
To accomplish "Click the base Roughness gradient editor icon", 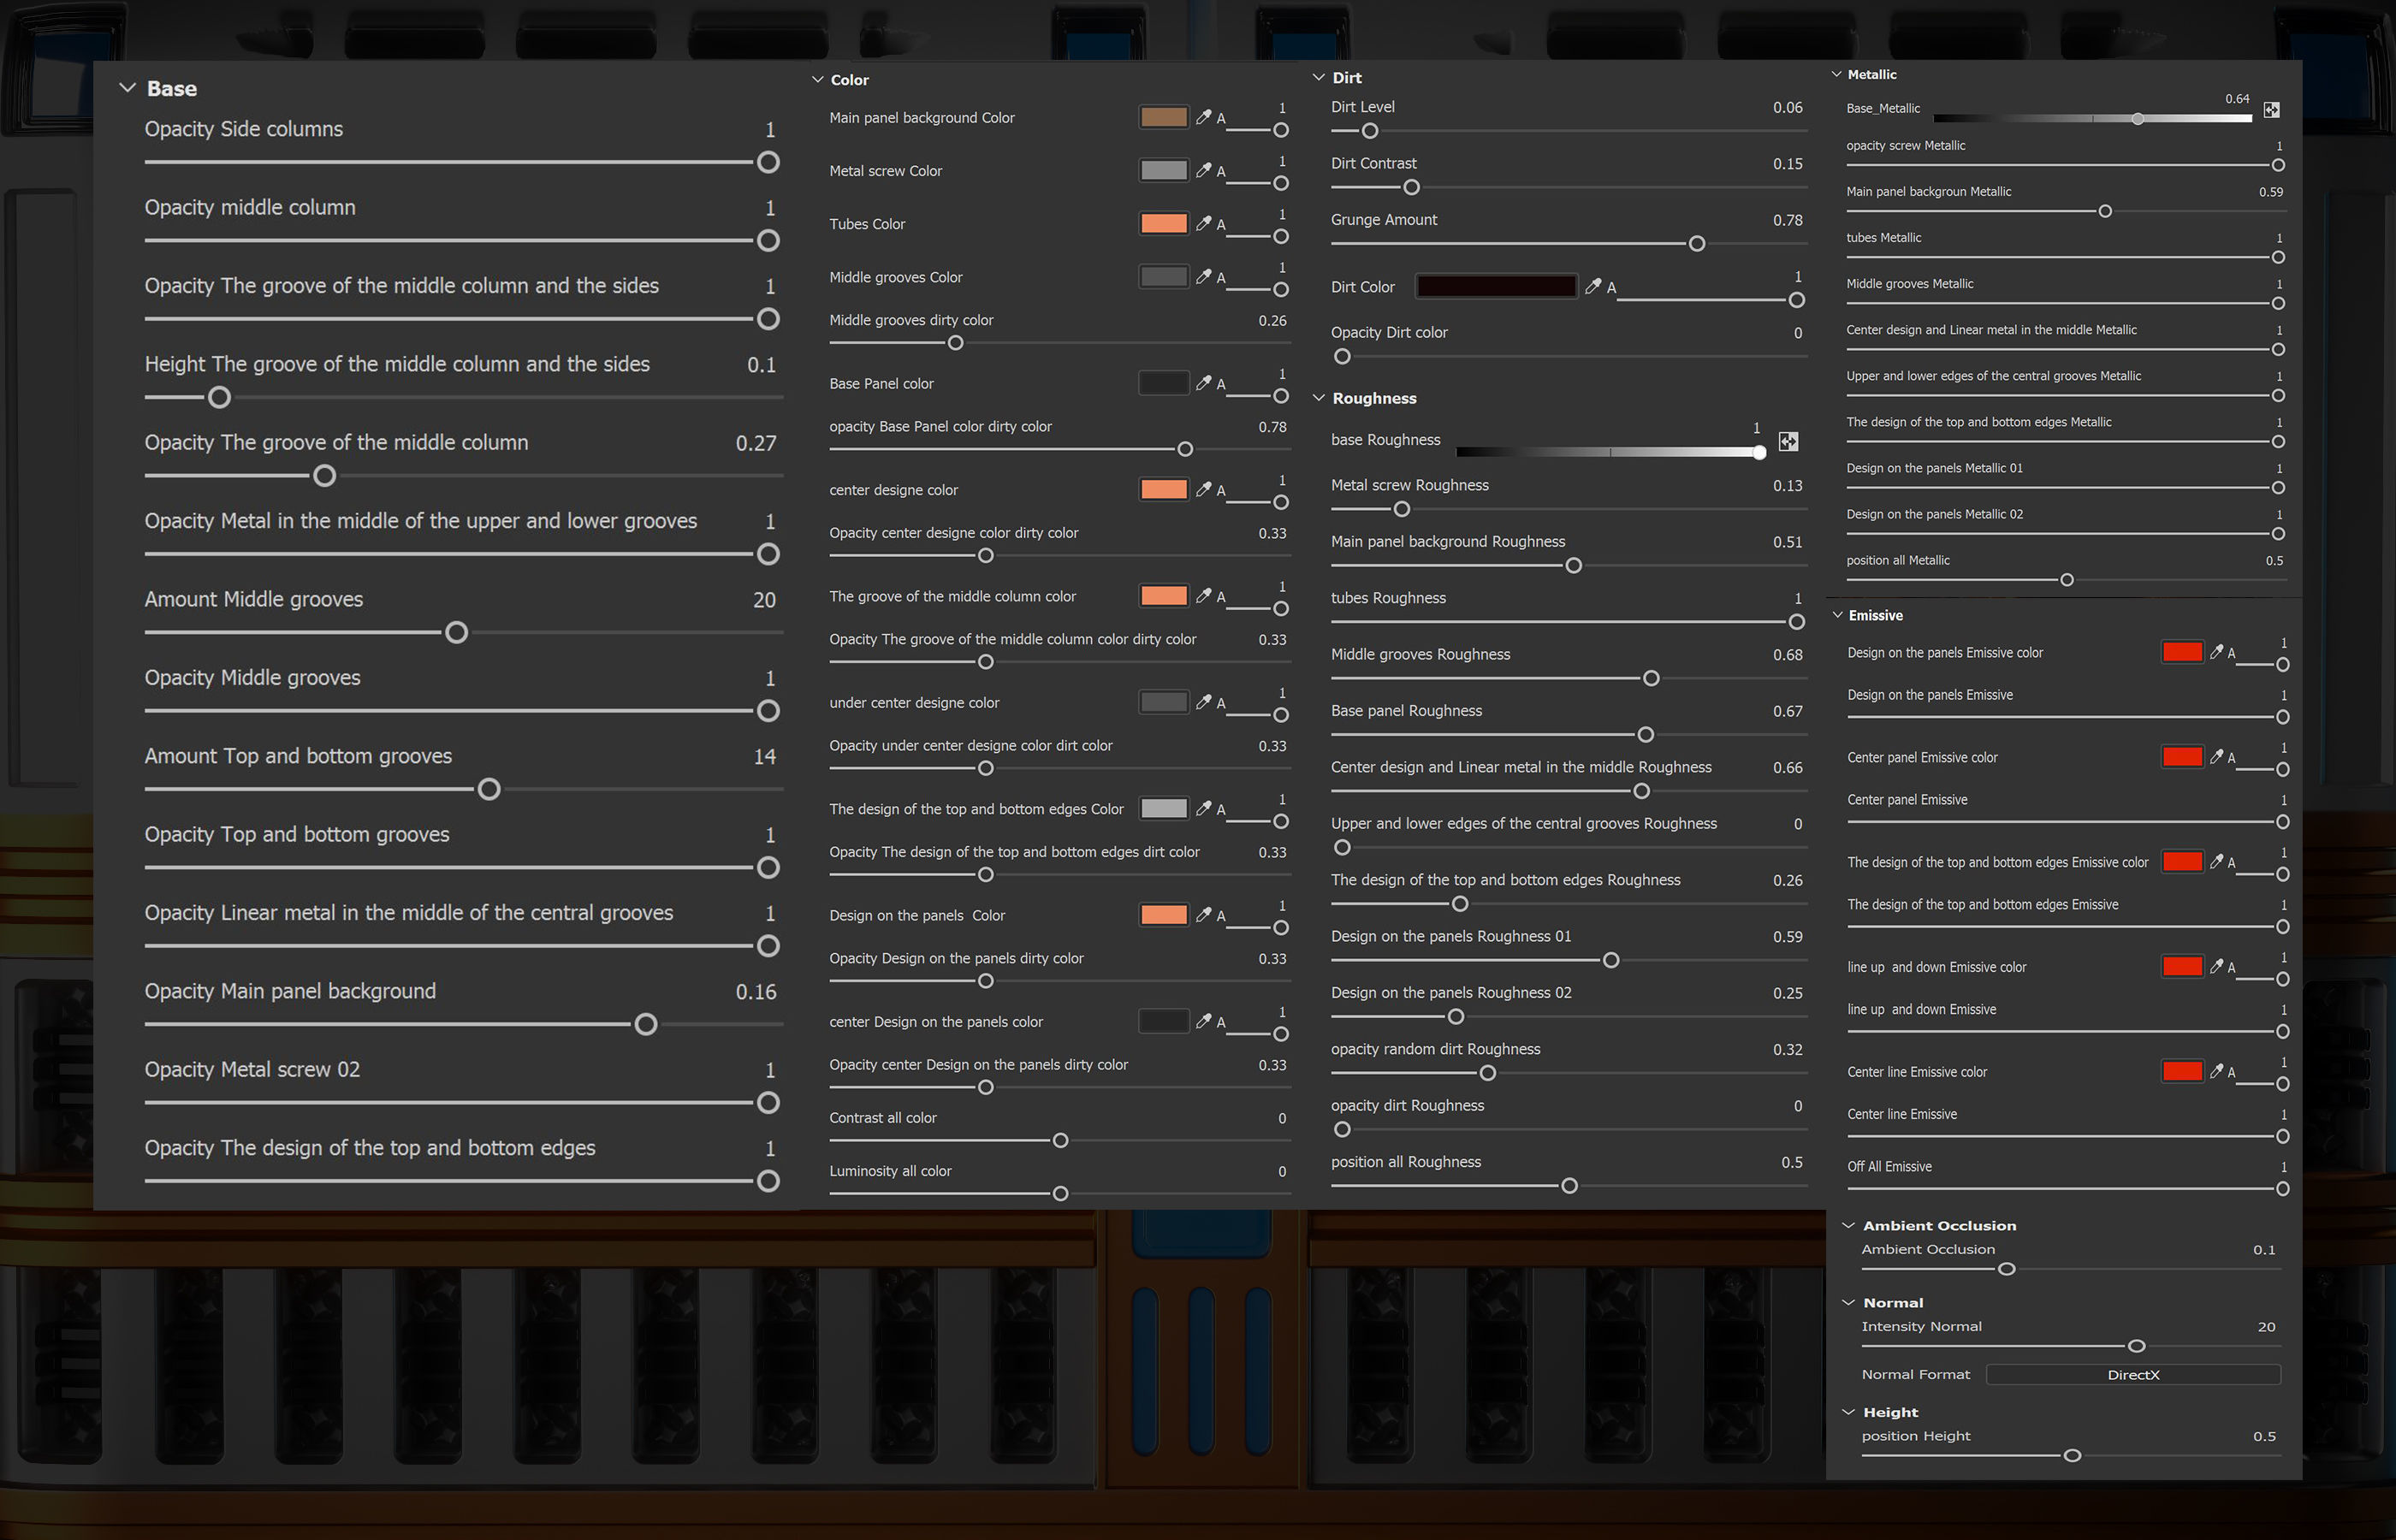I will 1788,441.
